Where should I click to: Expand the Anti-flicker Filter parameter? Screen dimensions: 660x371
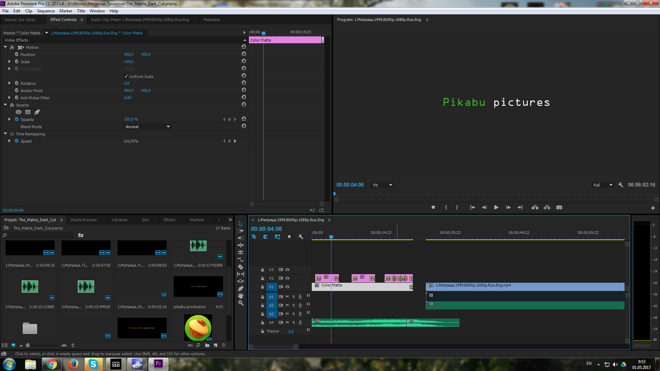9,98
